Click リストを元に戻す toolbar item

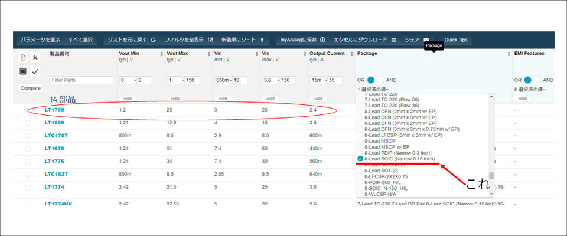click(131, 40)
